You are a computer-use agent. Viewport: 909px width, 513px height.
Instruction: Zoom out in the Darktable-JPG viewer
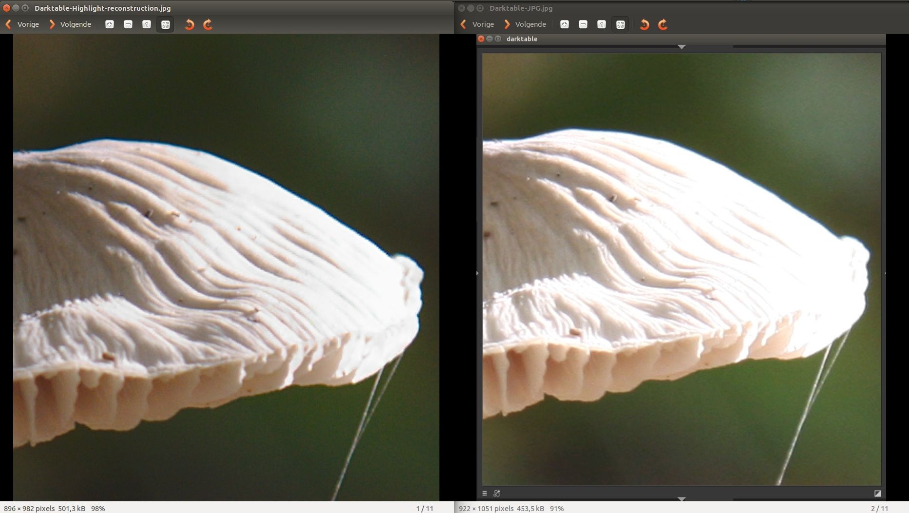click(x=583, y=24)
